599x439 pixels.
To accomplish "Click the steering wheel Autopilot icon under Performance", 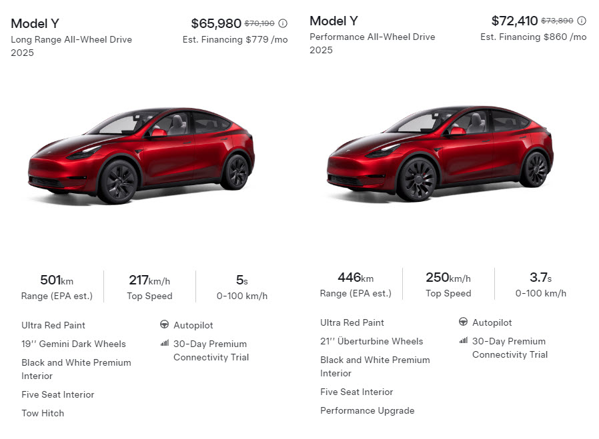I will point(463,322).
